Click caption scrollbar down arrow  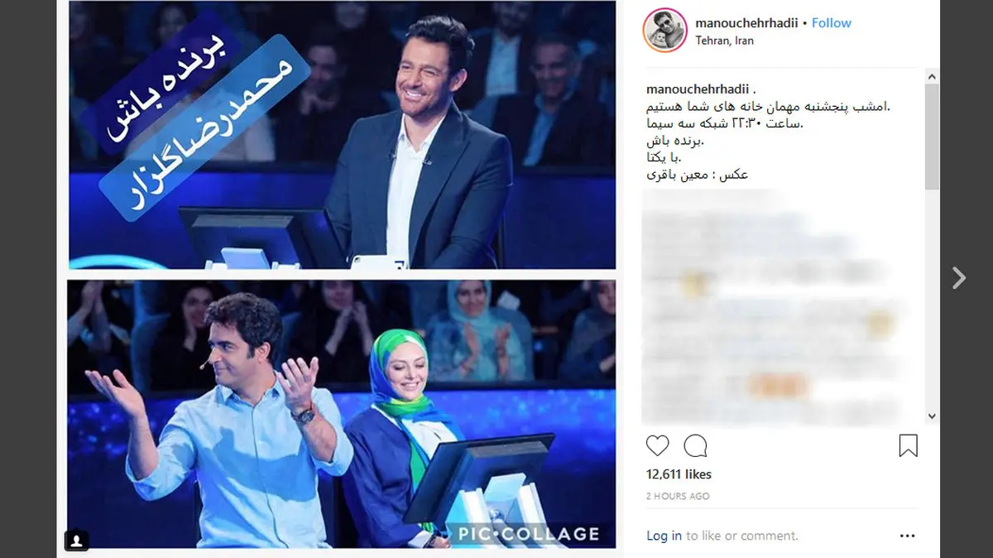932,416
